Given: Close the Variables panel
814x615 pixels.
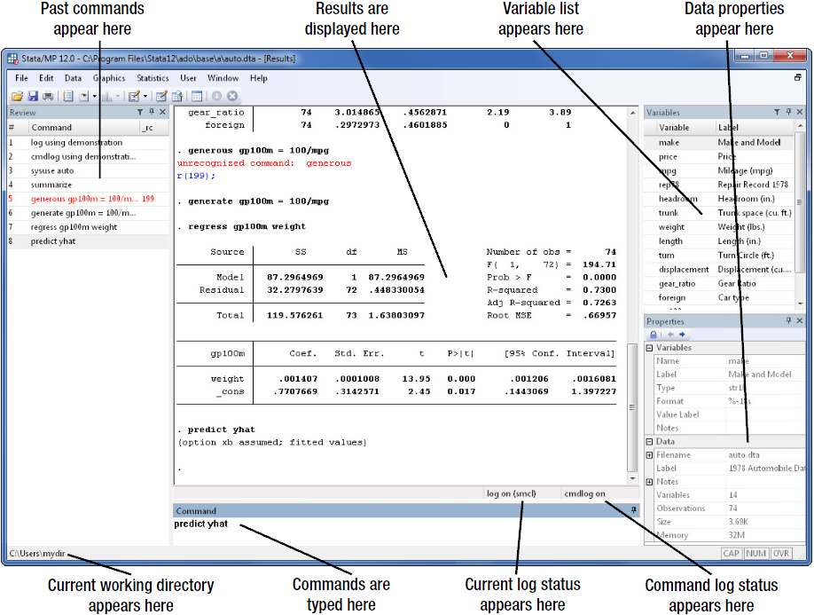Looking at the screenshot, I should coord(800,112).
